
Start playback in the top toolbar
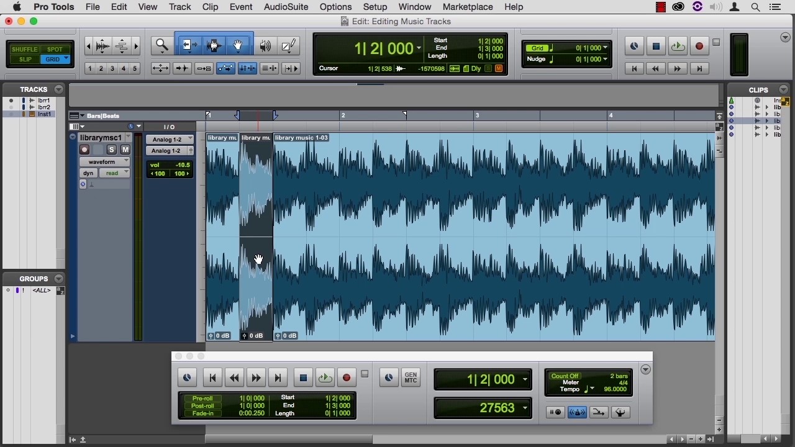coord(678,46)
